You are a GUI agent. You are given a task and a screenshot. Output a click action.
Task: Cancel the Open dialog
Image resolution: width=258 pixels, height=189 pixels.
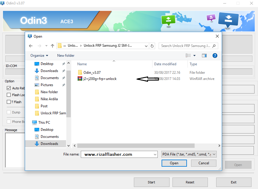tap(204, 163)
